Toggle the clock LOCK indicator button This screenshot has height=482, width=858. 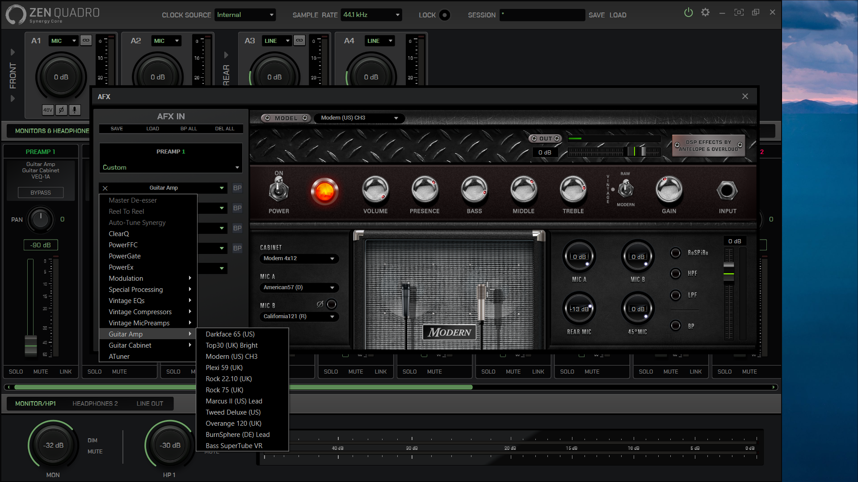tap(445, 15)
